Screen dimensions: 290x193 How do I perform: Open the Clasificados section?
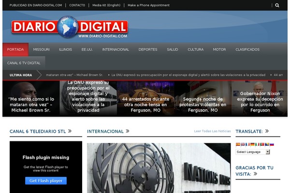(247, 50)
